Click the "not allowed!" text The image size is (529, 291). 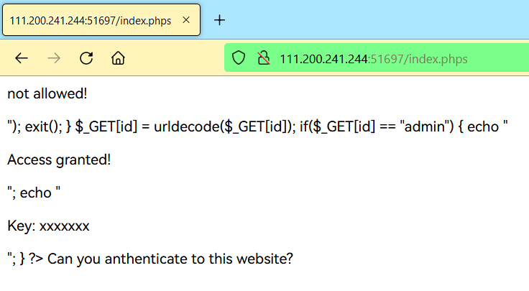coord(47,93)
